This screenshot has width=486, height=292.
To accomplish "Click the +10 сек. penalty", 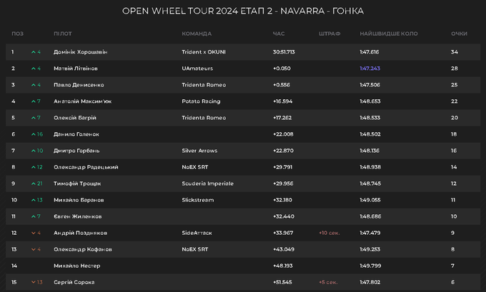I will point(329,233).
